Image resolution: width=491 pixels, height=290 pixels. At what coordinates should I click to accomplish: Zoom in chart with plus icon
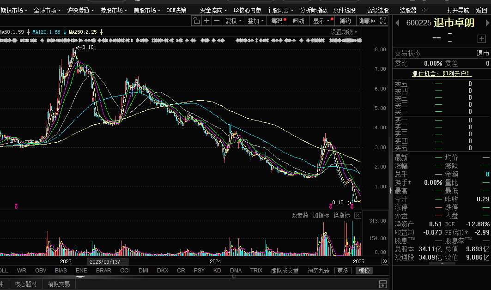pos(206,21)
